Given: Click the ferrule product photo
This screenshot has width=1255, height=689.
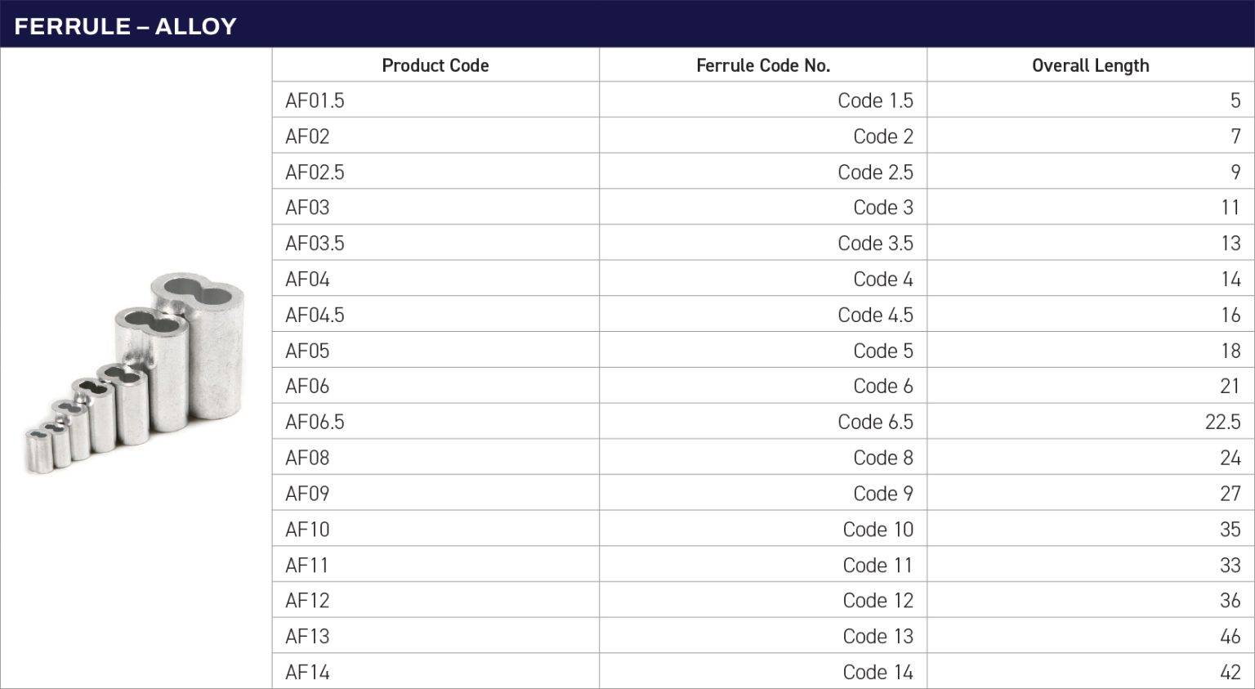Looking at the screenshot, I should [x=136, y=373].
